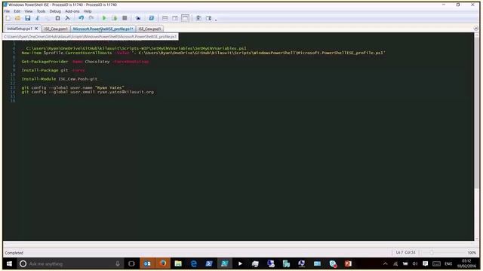Show script pane on the right layout icon
This screenshot has width=483, height=271.
click(x=175, y=18)
